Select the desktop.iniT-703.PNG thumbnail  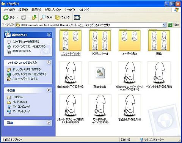(71, 73)
